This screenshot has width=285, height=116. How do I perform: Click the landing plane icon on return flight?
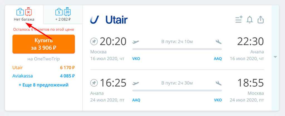click(218, 83)
